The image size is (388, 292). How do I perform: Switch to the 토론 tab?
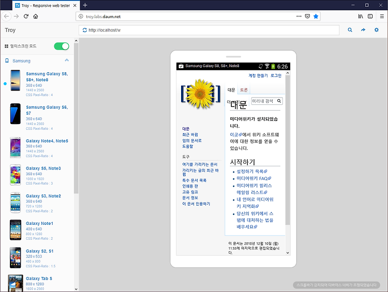pos(244,90)
